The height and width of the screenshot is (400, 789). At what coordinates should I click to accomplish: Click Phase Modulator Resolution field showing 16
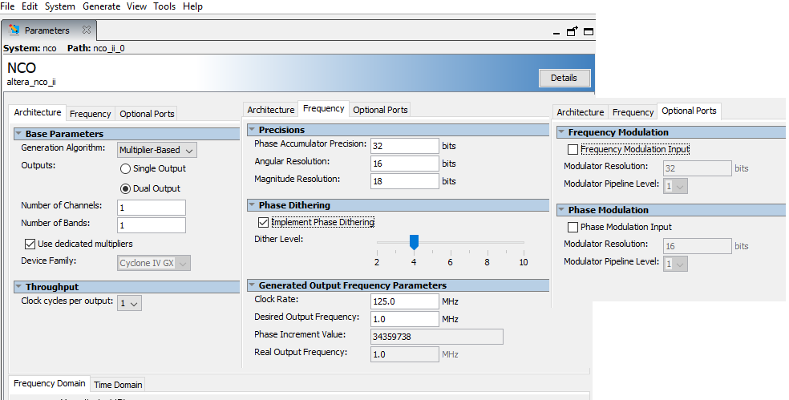coord(698,246)
